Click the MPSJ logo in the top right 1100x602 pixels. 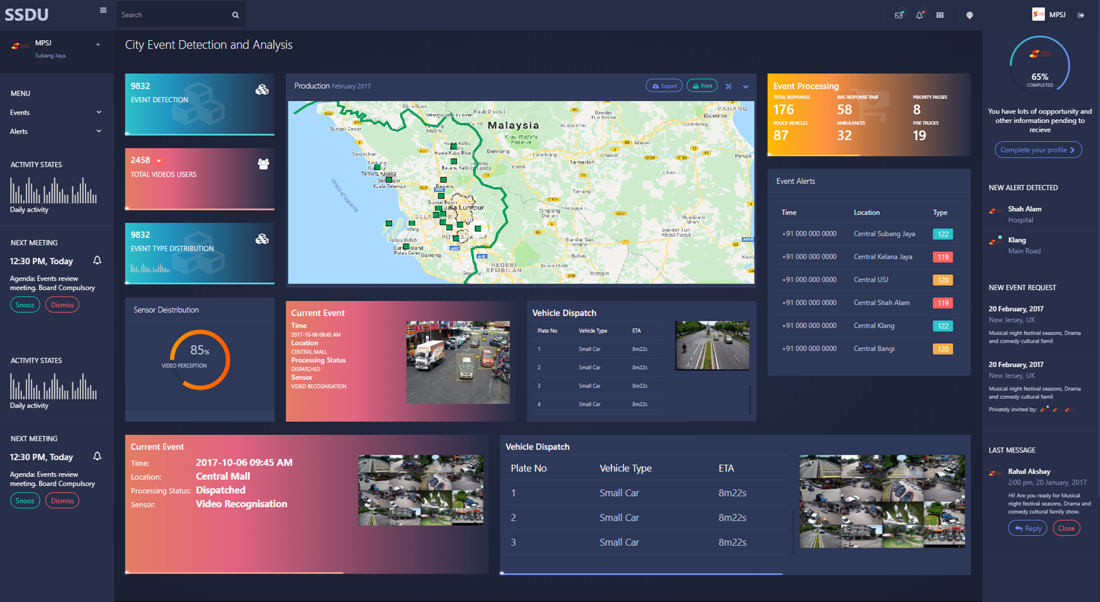(x=1038, y=15)
